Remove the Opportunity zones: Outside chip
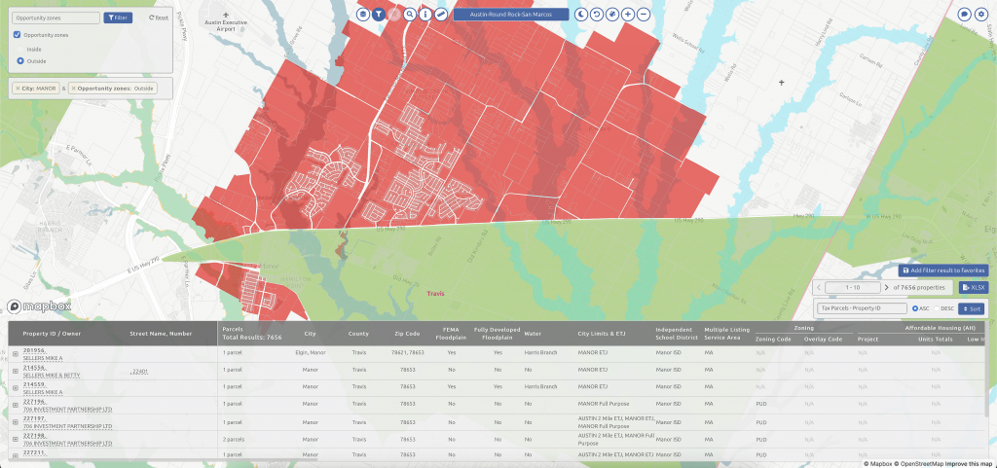The height and width of the screenshot is (468, 997). tap(73, 89)
